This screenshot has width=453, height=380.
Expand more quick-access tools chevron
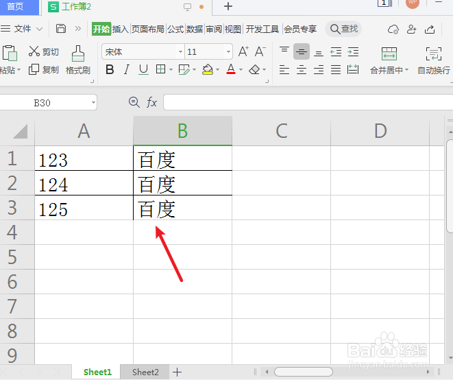pos(77,29)
